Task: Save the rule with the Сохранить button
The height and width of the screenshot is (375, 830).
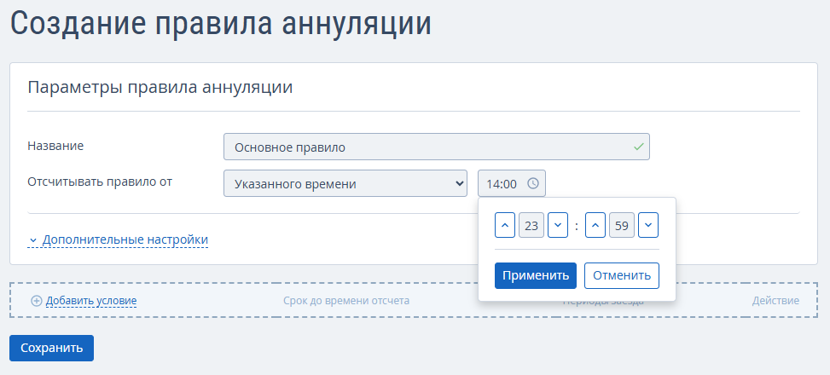Action: click(51, 348)
